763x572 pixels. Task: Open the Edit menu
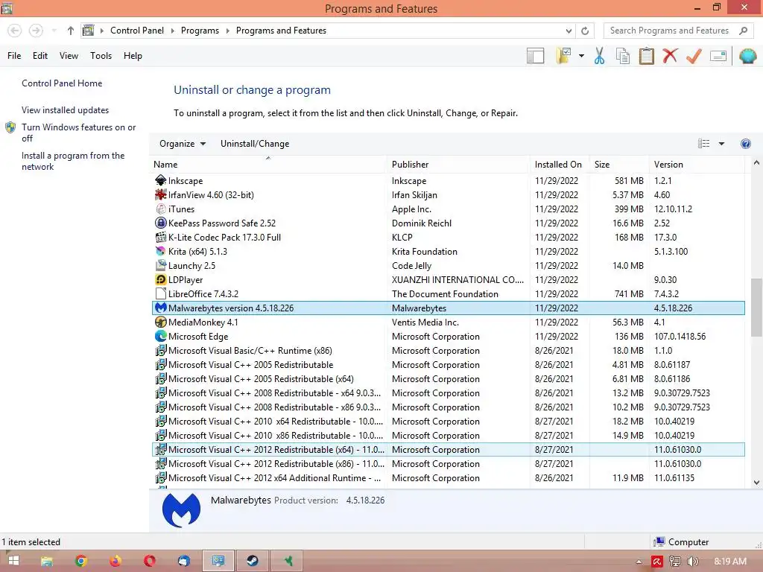40,55
